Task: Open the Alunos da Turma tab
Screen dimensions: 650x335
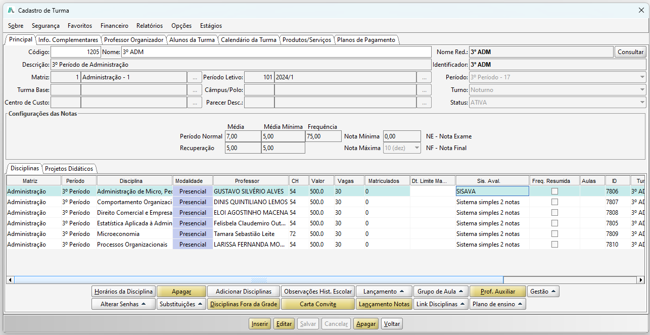Action: point(192,40)
